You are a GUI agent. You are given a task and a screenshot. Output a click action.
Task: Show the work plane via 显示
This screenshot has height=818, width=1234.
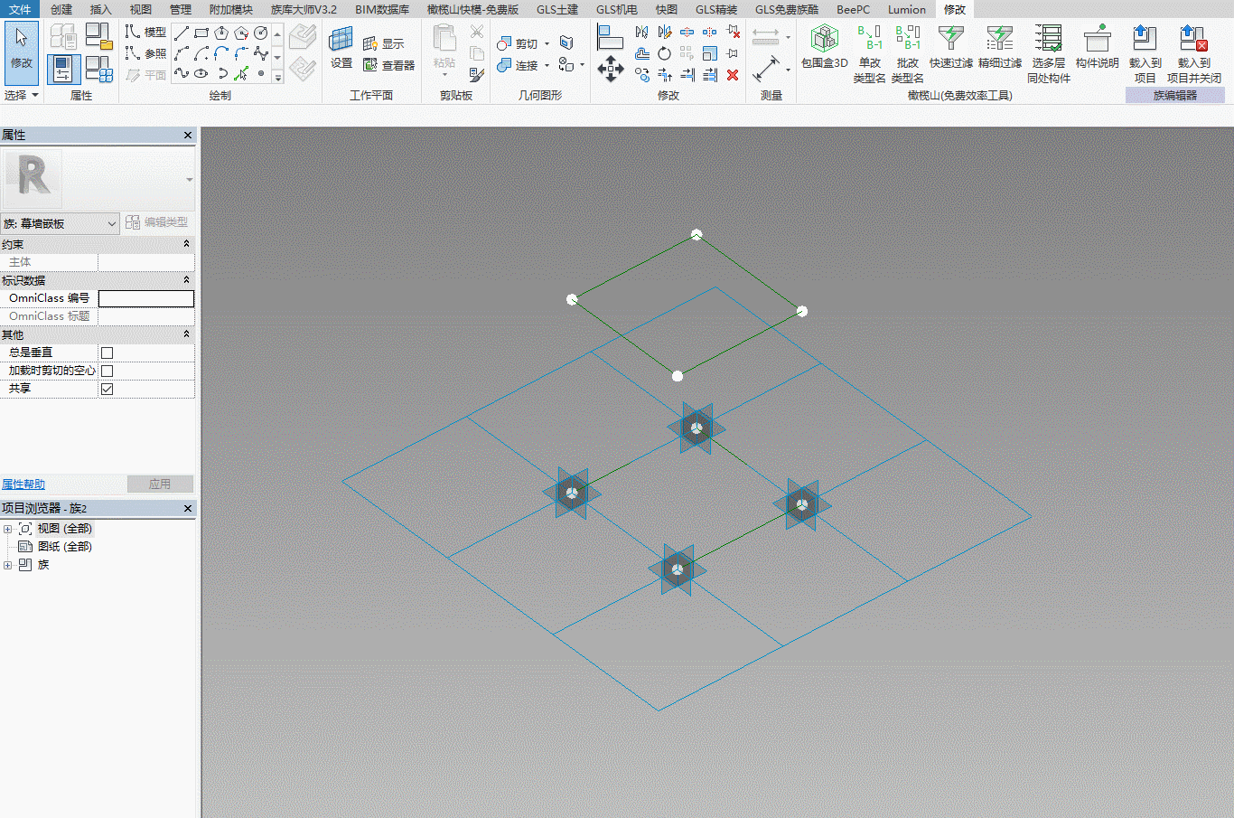pyautogui.click(x=383, y=43)
